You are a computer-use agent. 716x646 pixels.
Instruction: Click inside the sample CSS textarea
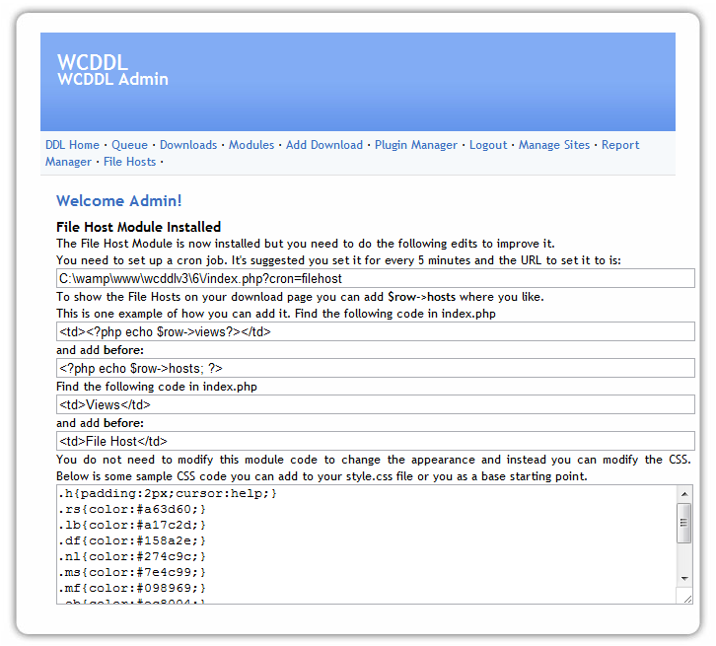tap(365, 542)
